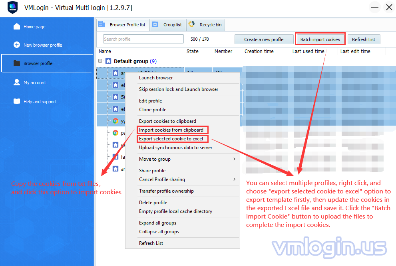
Task: Select Launch browser from context menu
Action: (156, 78)
